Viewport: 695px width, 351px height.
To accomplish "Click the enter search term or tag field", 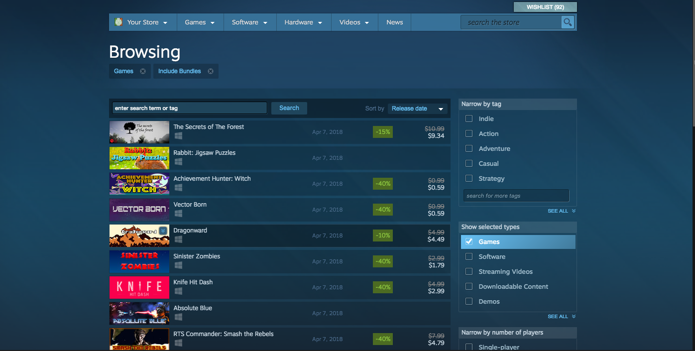I will pyautogui.click(x=189, y=108).
